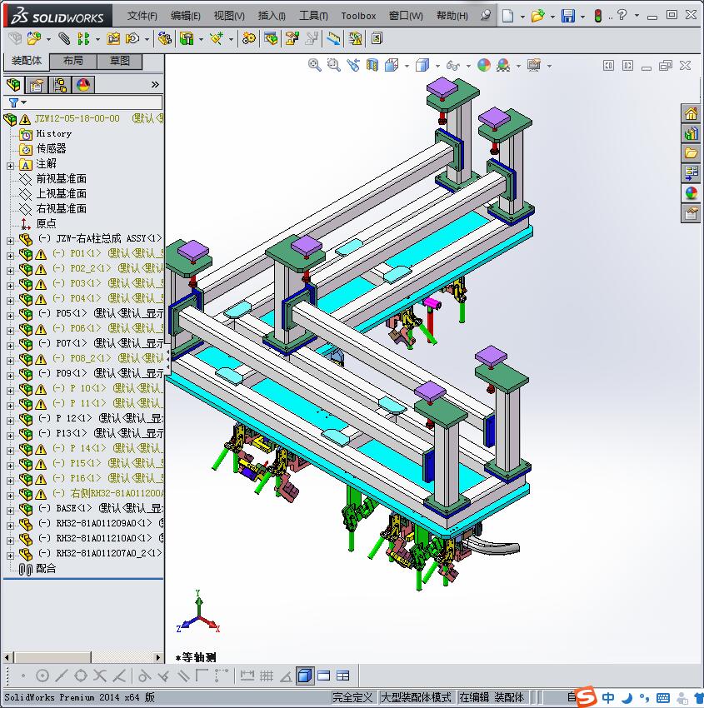Open the FeatureManager design tree tab
Screen dimensions: 704x708
coord(13,84)
